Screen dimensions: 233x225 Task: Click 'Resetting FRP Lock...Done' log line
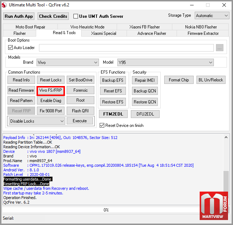pos(26,184)
